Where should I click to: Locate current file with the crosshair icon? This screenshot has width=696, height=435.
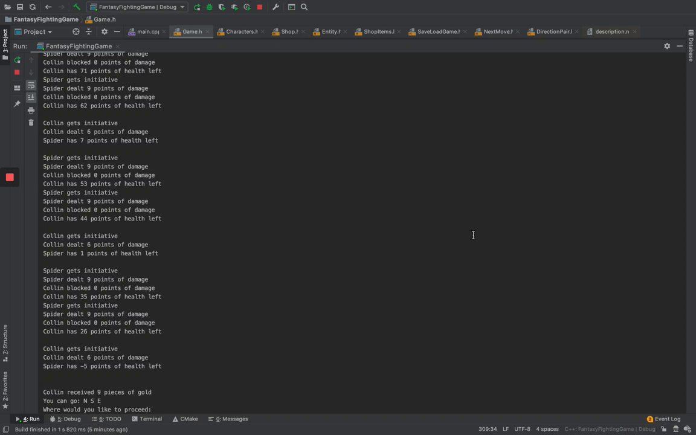[x=76, y=31]
